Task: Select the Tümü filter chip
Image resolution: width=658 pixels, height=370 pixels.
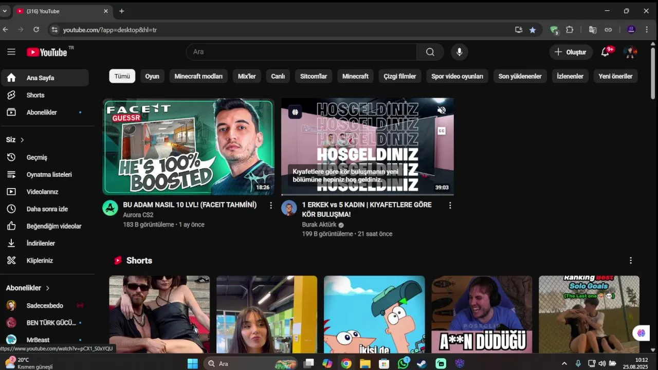Action: pos(122,76)
